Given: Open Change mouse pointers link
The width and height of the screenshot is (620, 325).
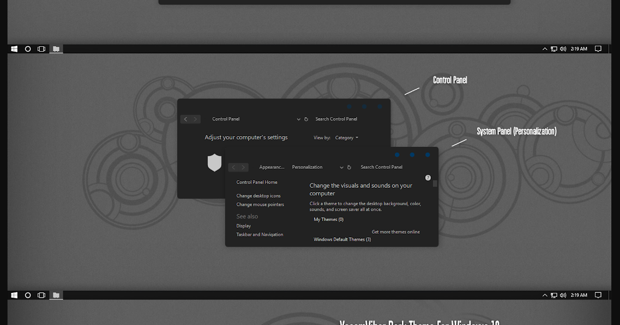Looking at the screenshot, I should (x=260, y=204).
